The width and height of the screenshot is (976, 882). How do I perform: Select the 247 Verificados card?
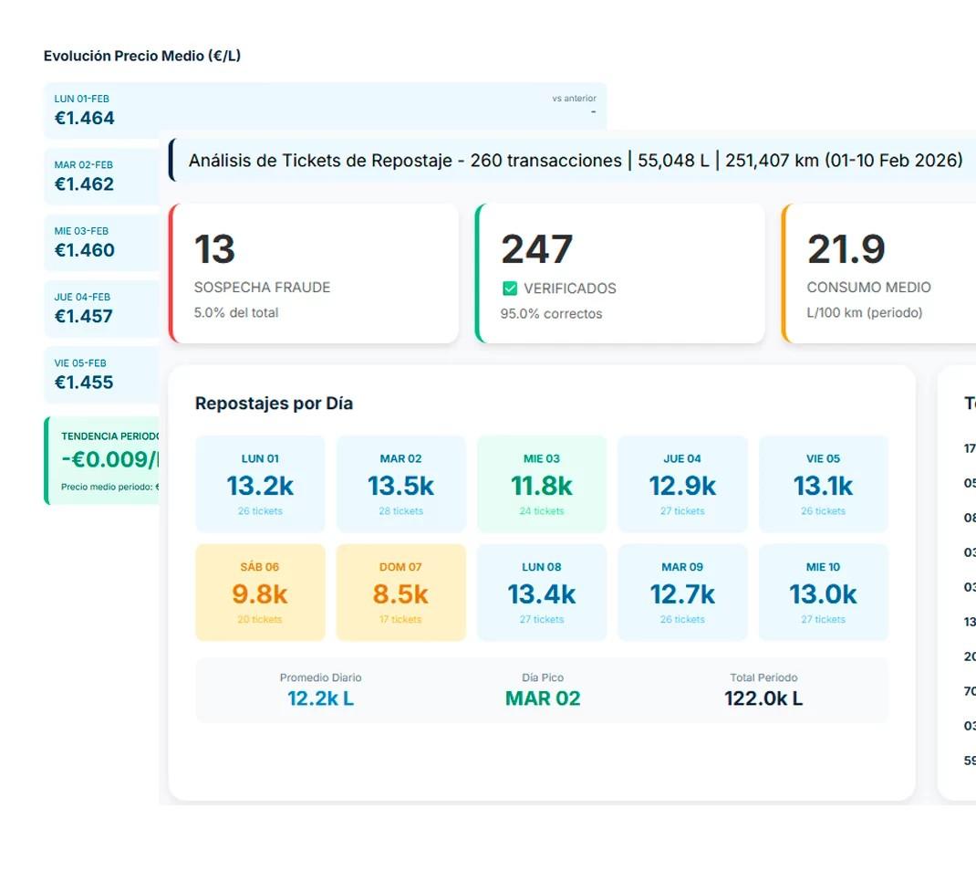tap(620, 273)
